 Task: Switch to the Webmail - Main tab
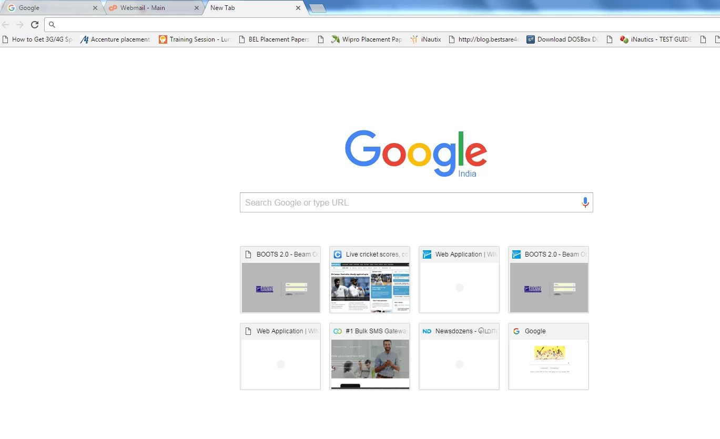pyautogui.click(x=154, y=8)
